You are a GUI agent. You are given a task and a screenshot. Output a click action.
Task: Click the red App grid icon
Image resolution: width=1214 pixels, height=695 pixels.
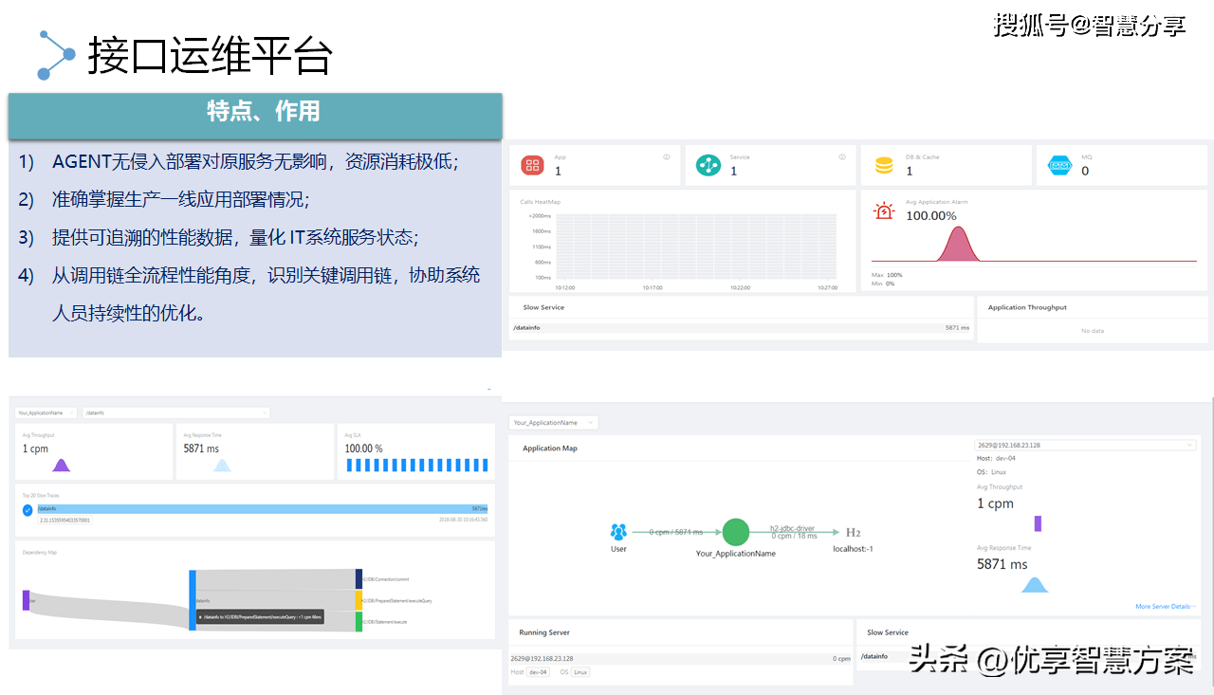click(x=532, y=166)
